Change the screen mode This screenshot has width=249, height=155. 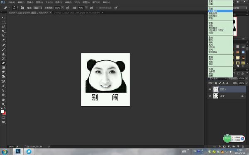[x=3, y=122]
